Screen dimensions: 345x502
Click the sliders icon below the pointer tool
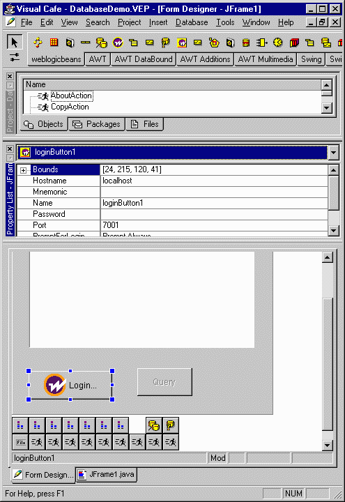tap(15, 58)
